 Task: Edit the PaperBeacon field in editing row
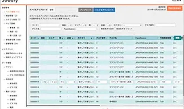[x=146, y=82]
